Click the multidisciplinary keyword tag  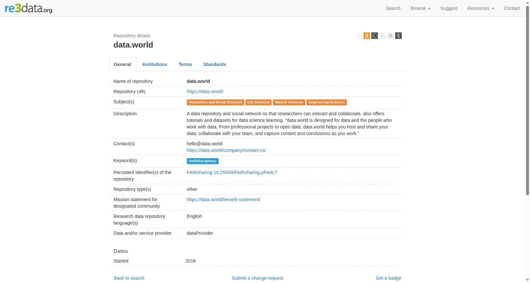click(x=203, y=161)
